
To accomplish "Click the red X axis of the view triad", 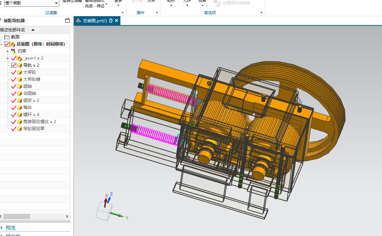I will 106,202.
